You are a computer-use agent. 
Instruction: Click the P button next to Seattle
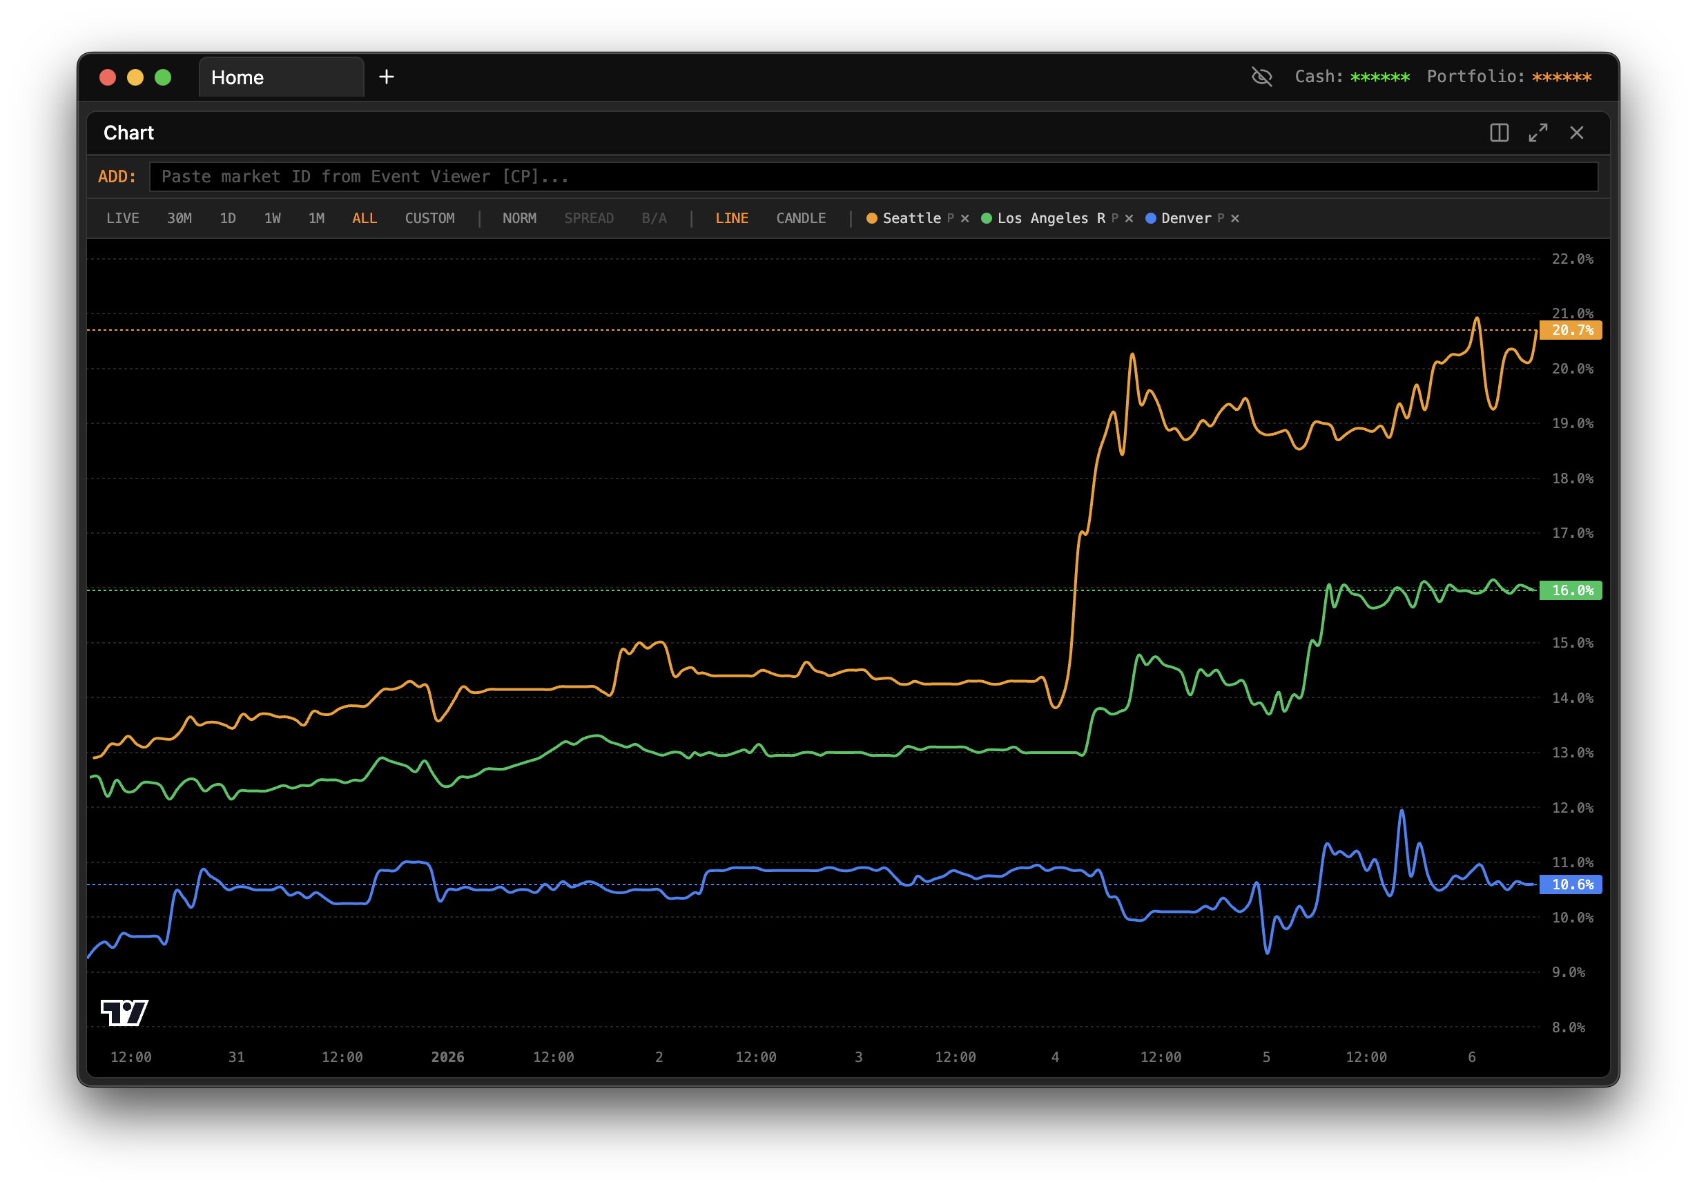(951, 219)
